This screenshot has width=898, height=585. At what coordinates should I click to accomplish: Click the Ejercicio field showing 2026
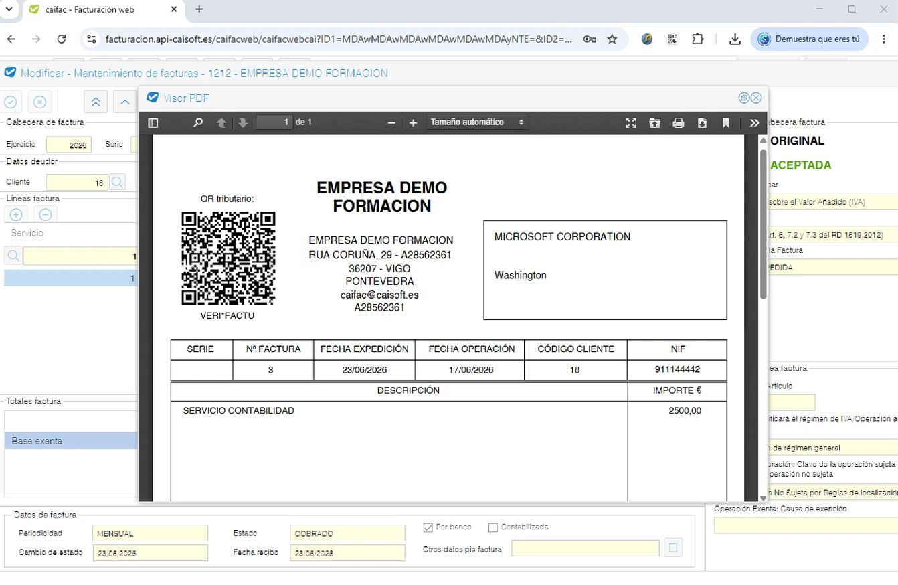click(x=68, y=145)
